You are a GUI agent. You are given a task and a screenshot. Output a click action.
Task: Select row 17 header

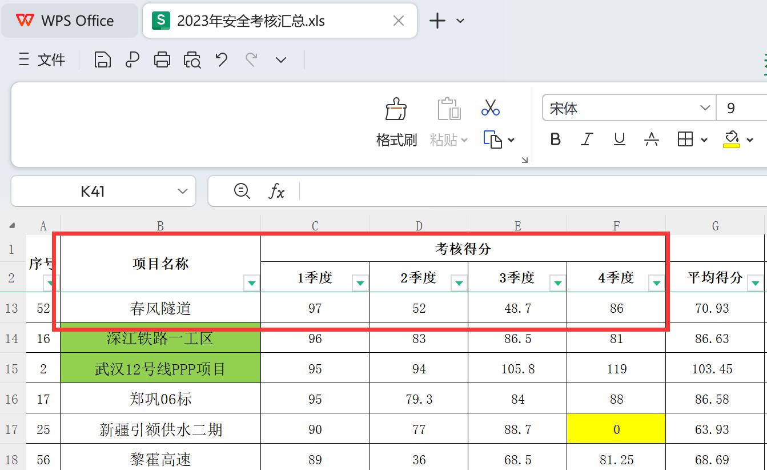pyautogui.click(x=12, y=429)
